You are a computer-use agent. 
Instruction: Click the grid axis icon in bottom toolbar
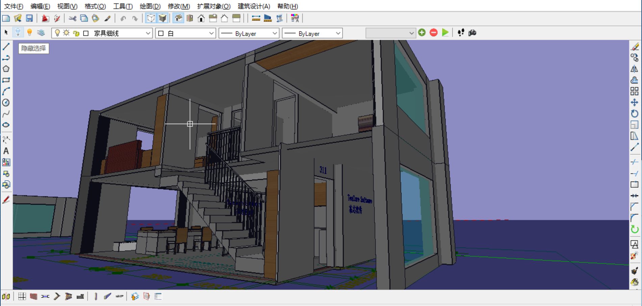22,297
